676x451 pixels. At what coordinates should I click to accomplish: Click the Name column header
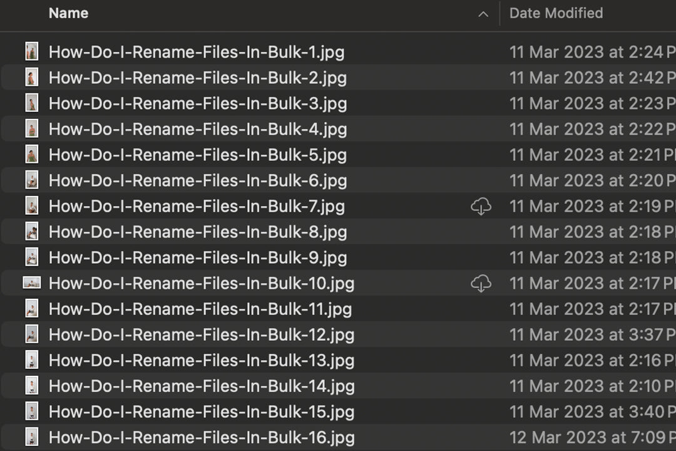68,13
